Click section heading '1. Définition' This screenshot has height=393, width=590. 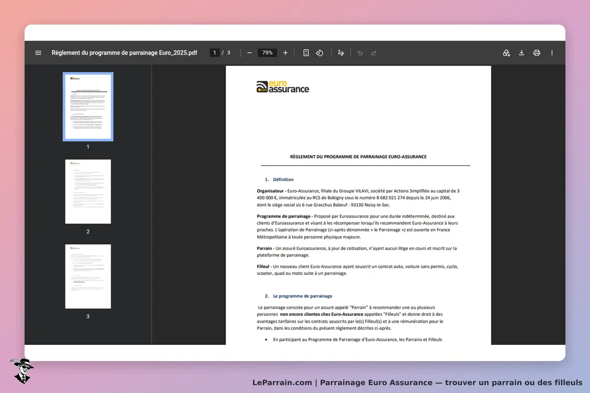[x=279, y=179]
